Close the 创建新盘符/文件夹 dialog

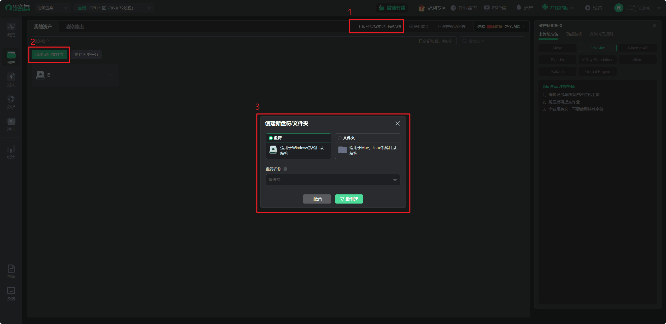point(398,123)
